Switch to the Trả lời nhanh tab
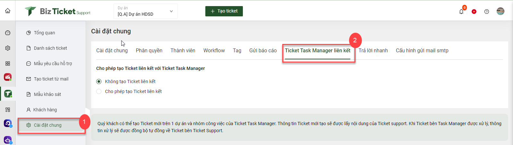This screenshot has width=513, height=145. [373, 50]
